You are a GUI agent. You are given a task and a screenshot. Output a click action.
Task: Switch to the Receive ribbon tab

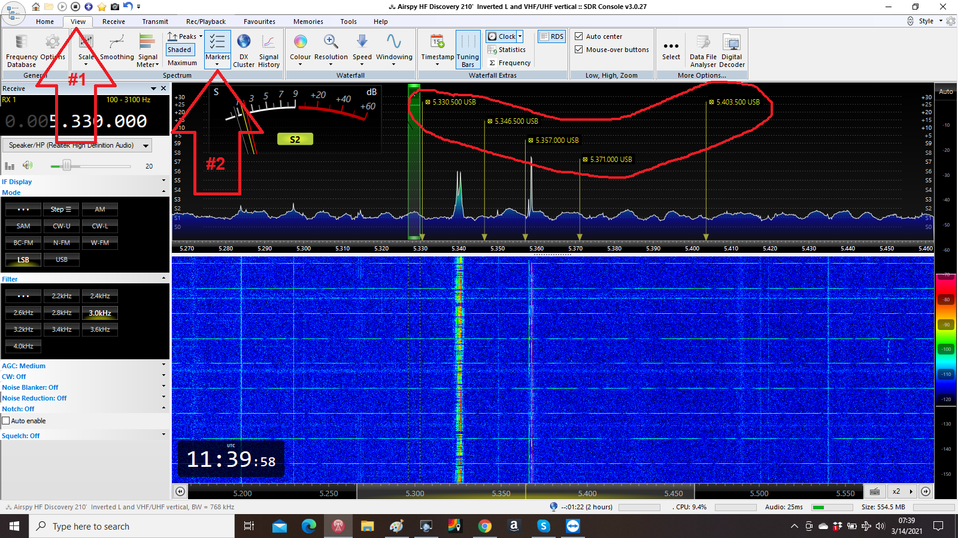click(x=114, y=22)
